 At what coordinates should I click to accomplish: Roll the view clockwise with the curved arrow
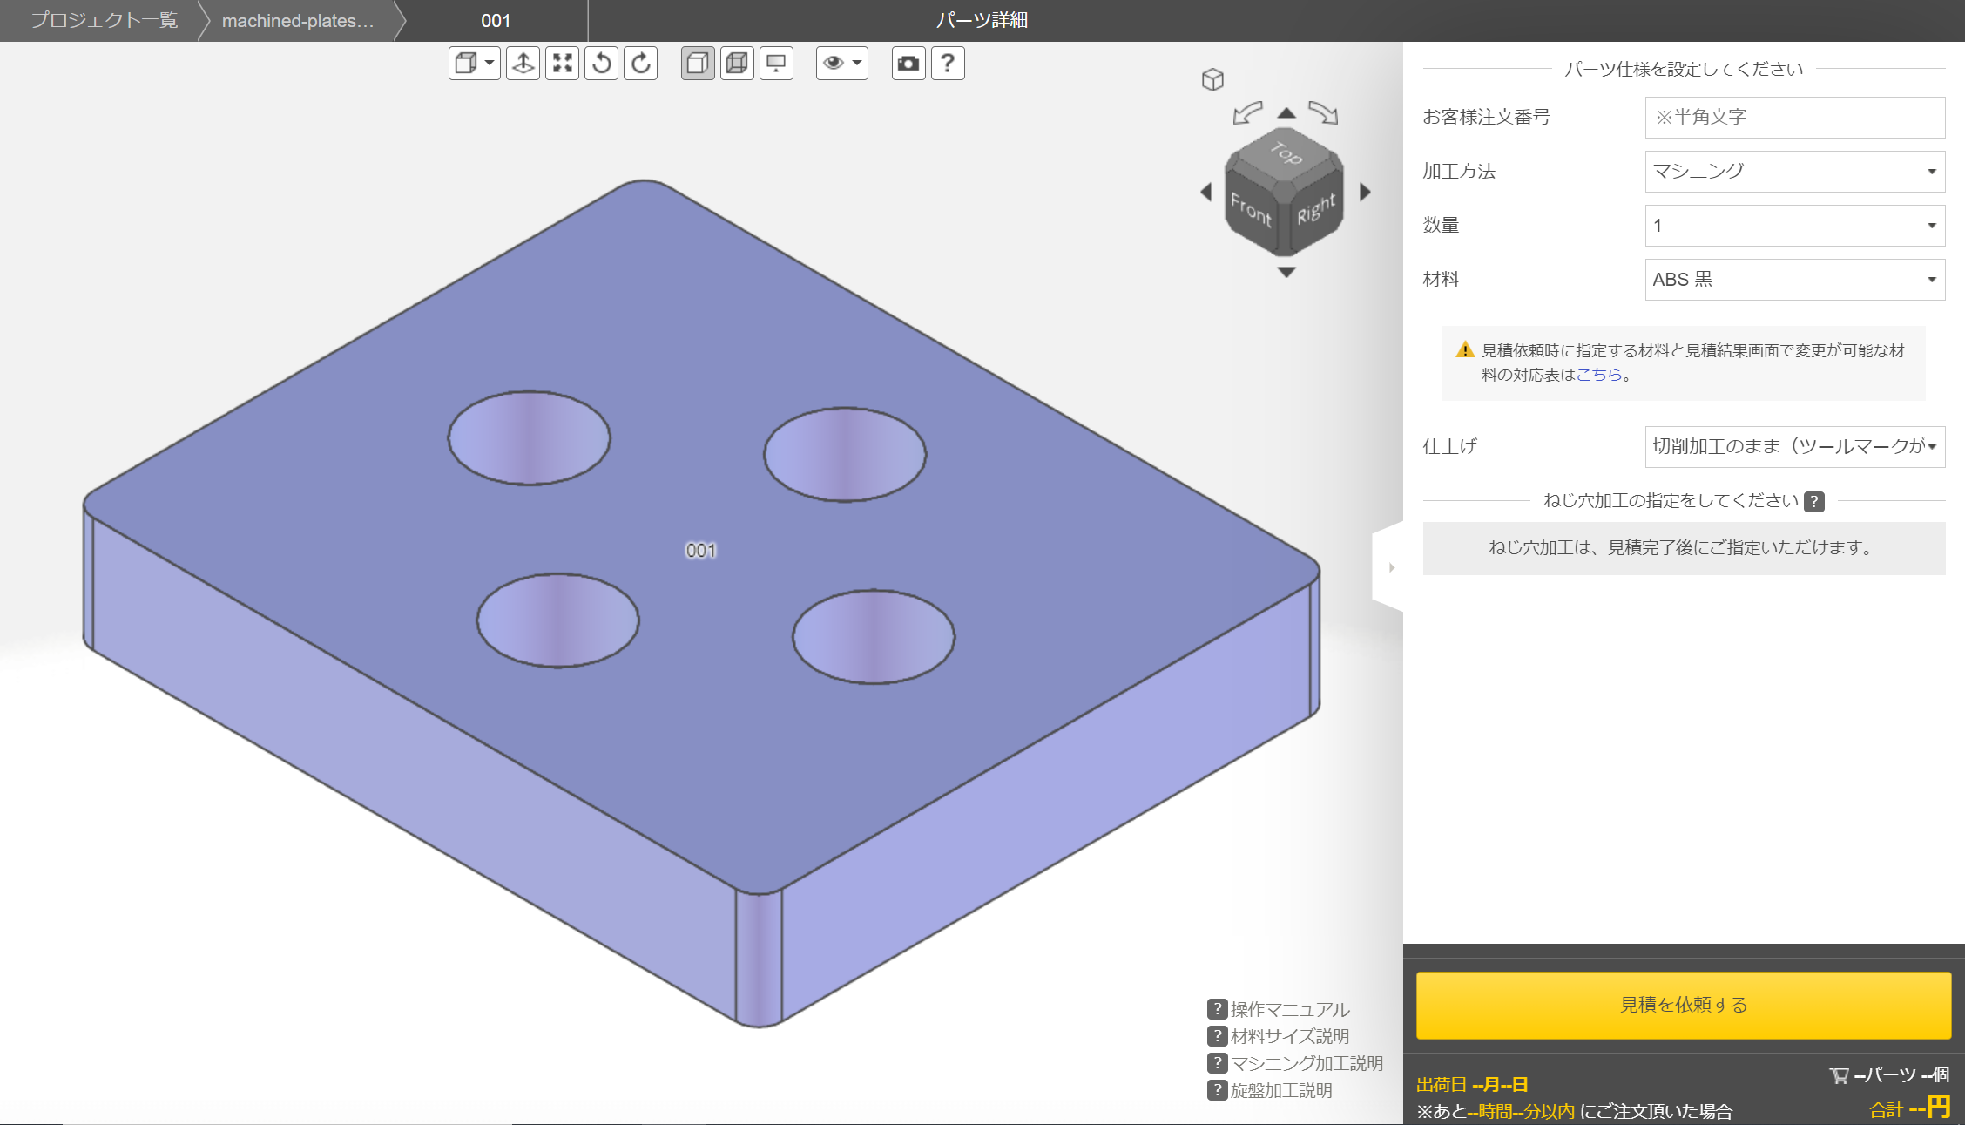point(1323,112)
